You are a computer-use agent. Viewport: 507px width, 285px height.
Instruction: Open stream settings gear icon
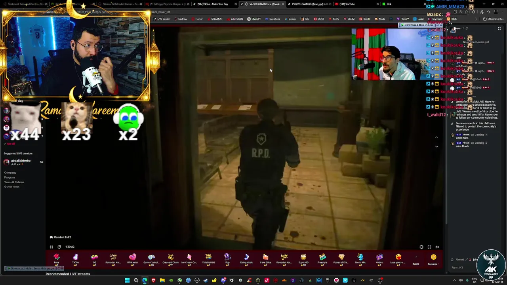421,247
